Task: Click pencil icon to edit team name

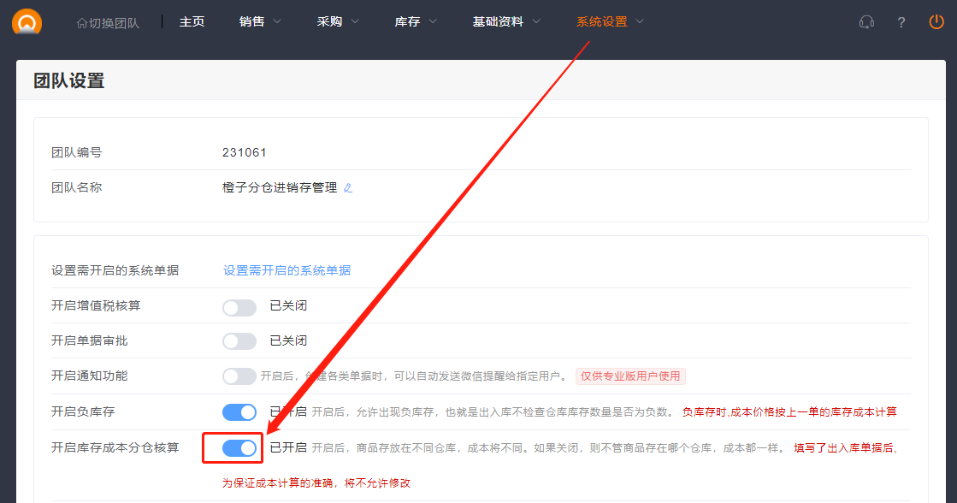Action: [348, 188]
